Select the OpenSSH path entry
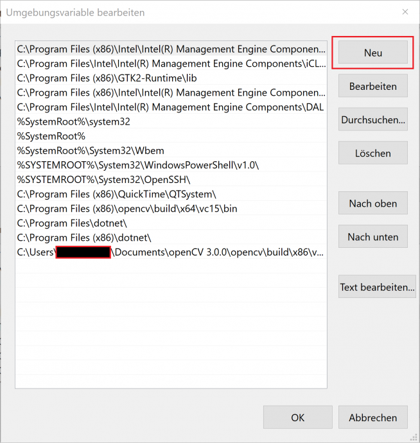This screenshot has width=420, height=443. pyautogui.click(x=103, y=180)
